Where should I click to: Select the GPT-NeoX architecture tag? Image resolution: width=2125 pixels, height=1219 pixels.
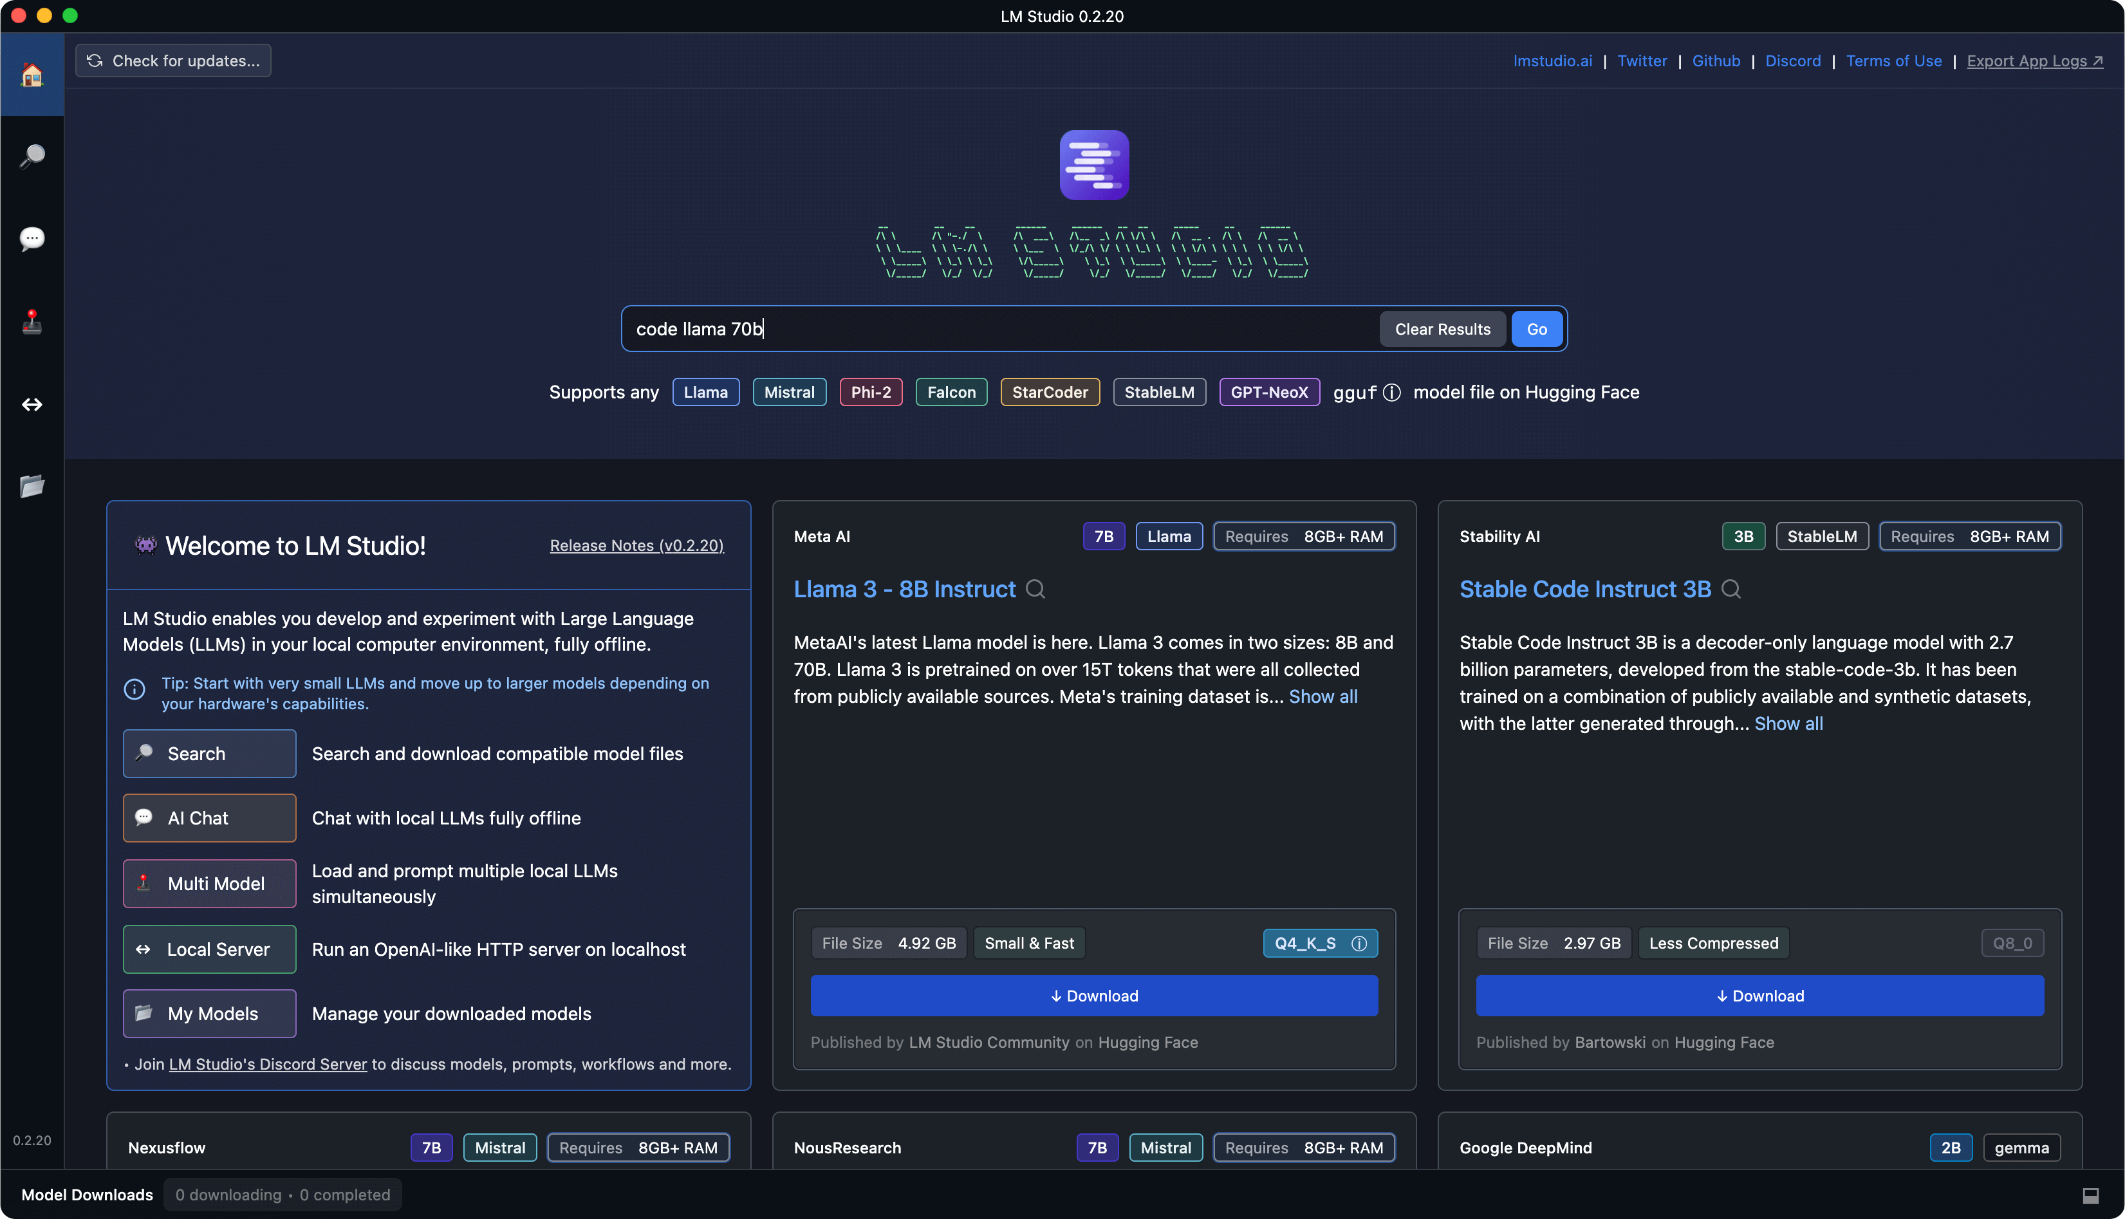(1269, 393)
